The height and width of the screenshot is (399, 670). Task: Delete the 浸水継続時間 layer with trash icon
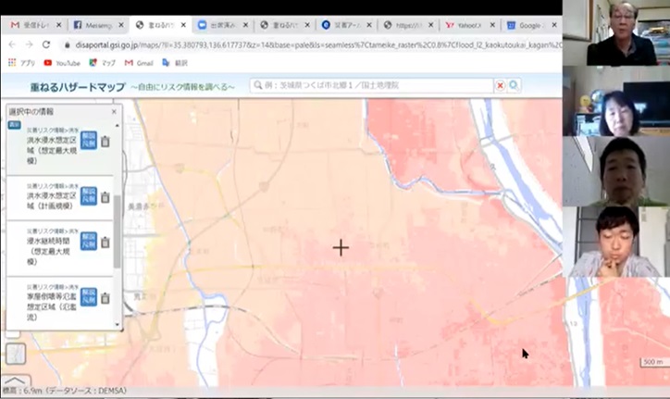pos(105,243)
